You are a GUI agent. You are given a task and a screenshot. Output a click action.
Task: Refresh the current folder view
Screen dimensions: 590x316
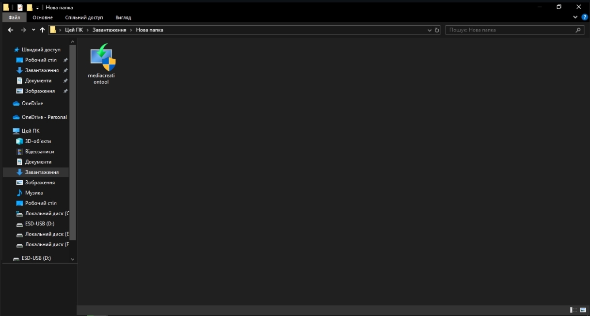tap(437, 30)
